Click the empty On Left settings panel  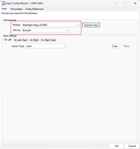click(70, 94)
